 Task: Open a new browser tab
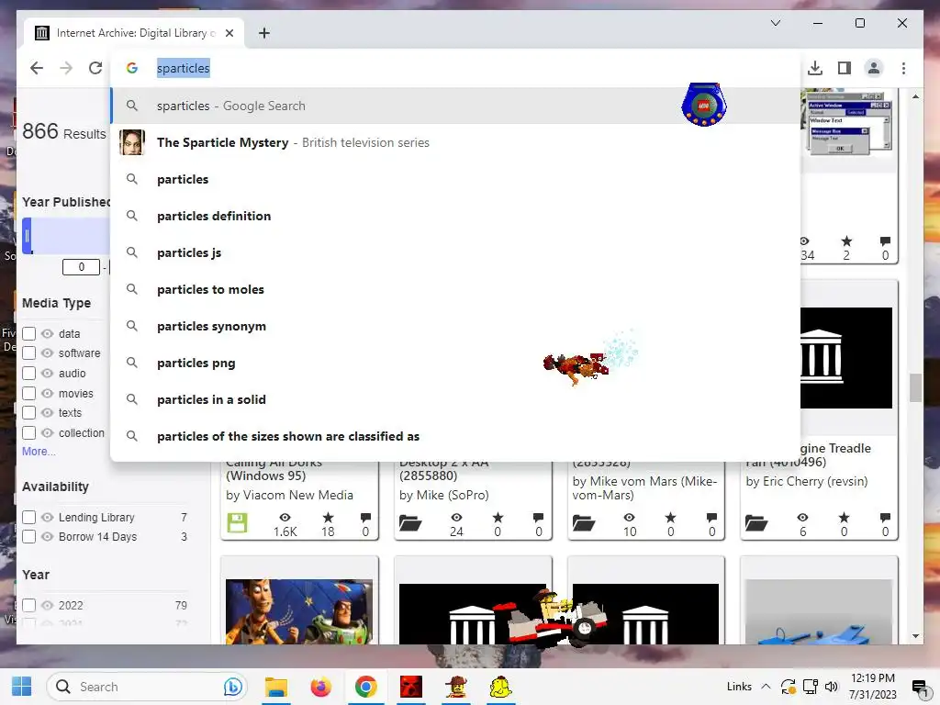264,33
